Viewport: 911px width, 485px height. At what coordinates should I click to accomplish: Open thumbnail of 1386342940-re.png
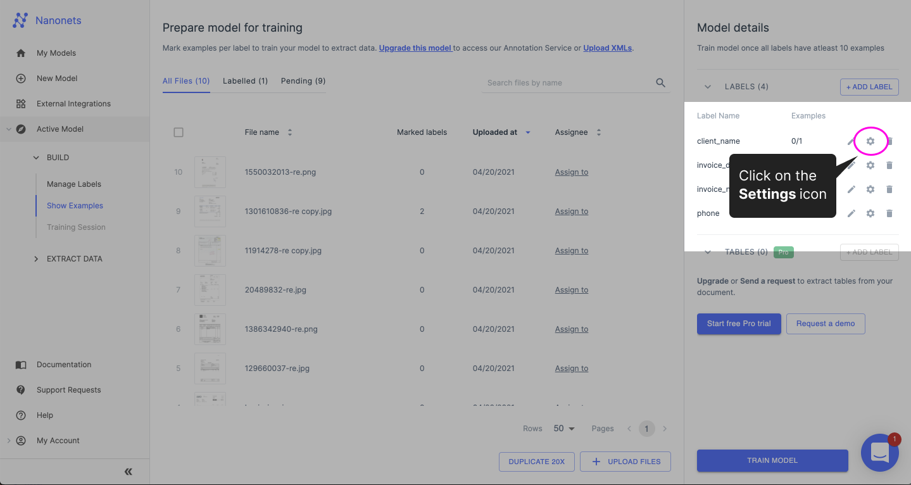coord(210,329)
